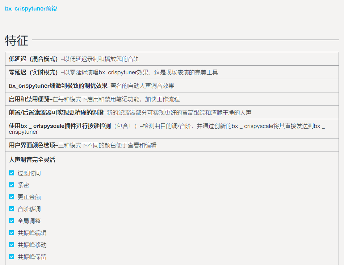Image resolution: width=344 pixels, height=265 pixels.
Task: Toggle the 共振峰保留 checkbox
Action: click(x=12, y=257)
